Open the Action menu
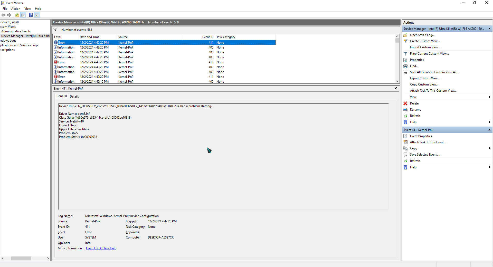 [16, 9]
